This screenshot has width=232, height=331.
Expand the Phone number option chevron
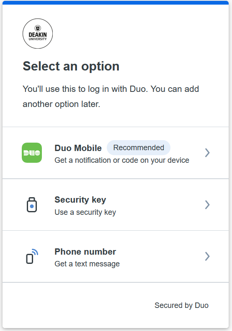[x=207, y=256]
